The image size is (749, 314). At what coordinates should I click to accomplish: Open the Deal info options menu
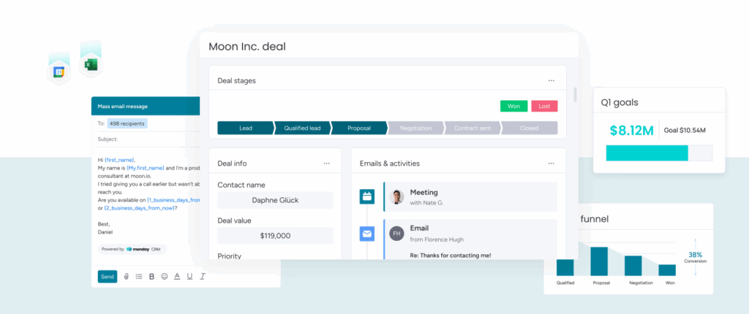326,164
